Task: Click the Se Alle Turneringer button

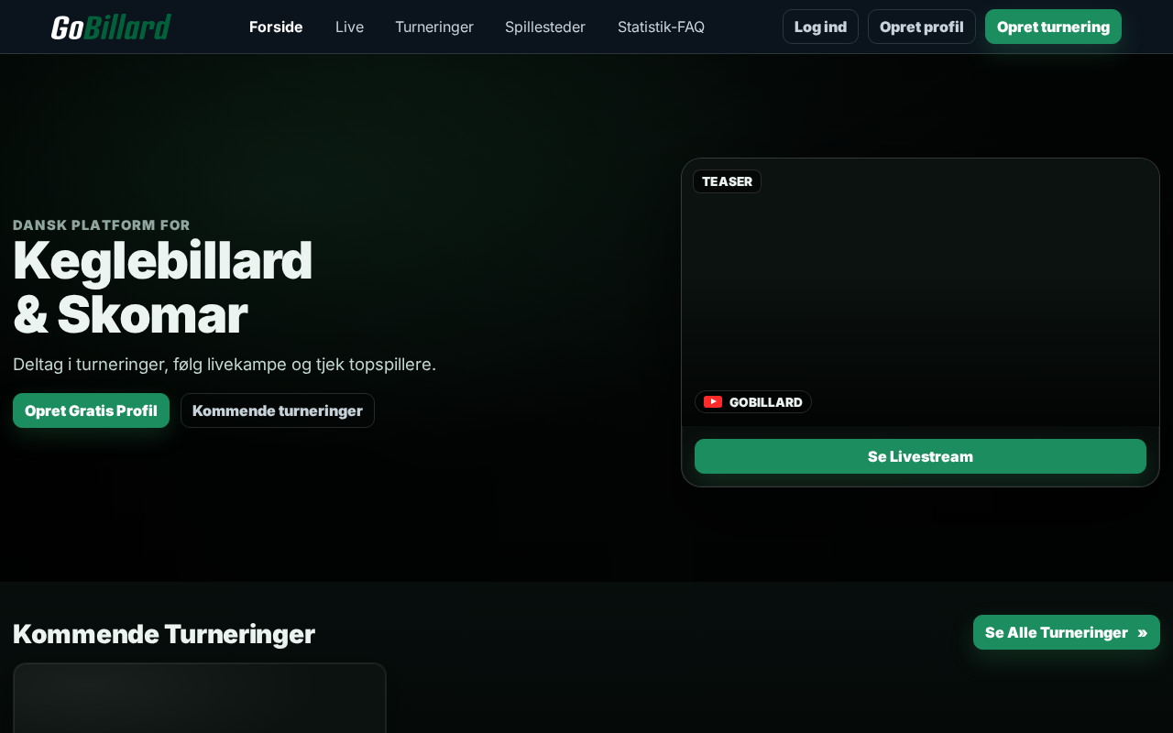Action: pos(1067,632)
